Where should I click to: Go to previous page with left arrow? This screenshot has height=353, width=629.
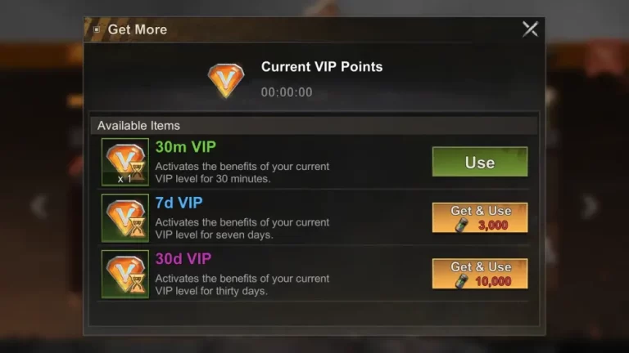[x=39, y=206]
